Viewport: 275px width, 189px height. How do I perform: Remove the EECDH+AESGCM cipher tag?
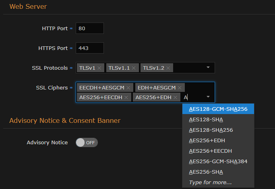click(x=128, y=88)
